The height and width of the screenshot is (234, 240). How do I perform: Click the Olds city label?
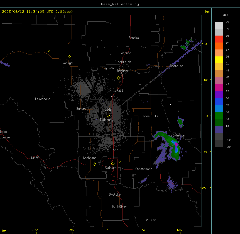pyautogui.click(x=108, y=109)
